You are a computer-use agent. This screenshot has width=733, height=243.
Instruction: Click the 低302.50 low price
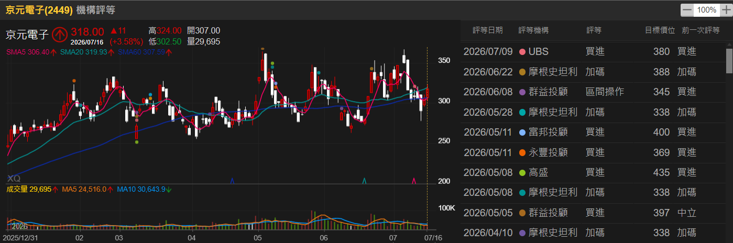click(165, 41)
